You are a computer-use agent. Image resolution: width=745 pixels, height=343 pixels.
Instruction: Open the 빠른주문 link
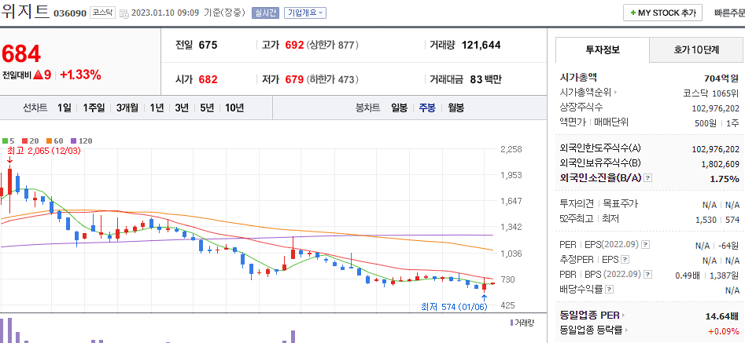[x=729, y=13]
